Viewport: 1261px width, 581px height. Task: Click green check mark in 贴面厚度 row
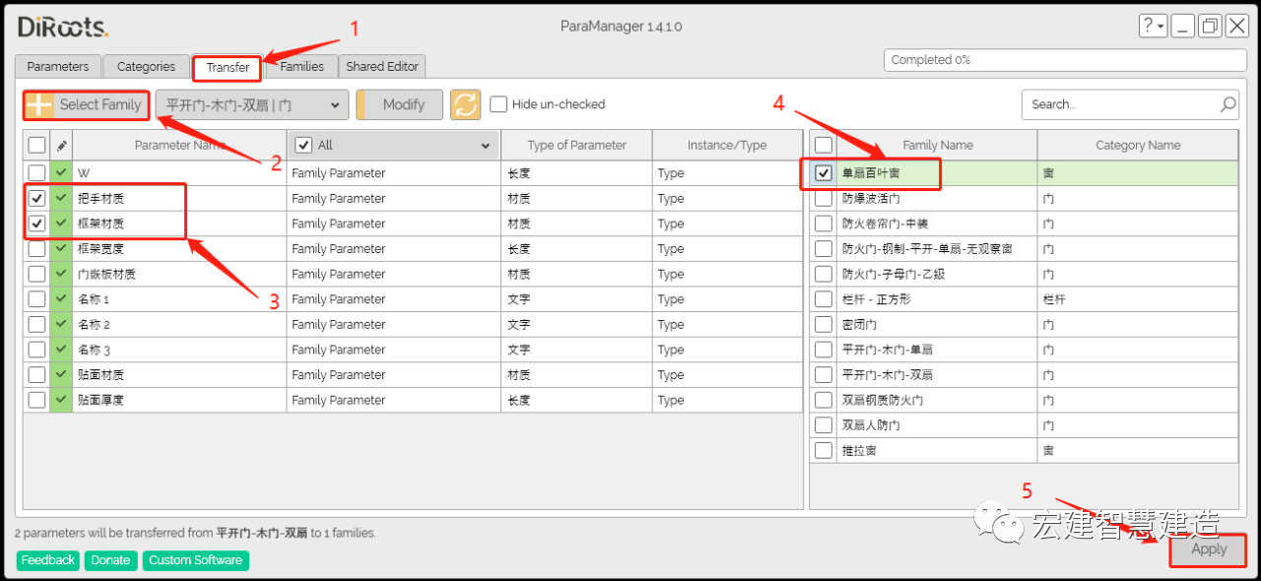[61, 401]
